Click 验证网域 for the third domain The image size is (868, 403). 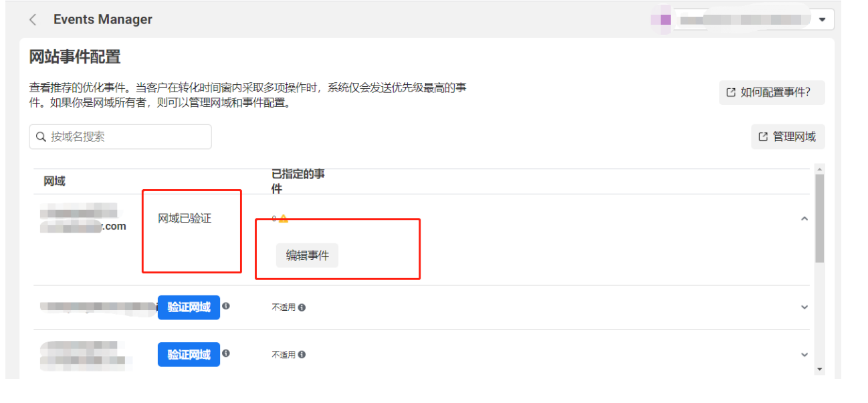click(x=189, y=354)
